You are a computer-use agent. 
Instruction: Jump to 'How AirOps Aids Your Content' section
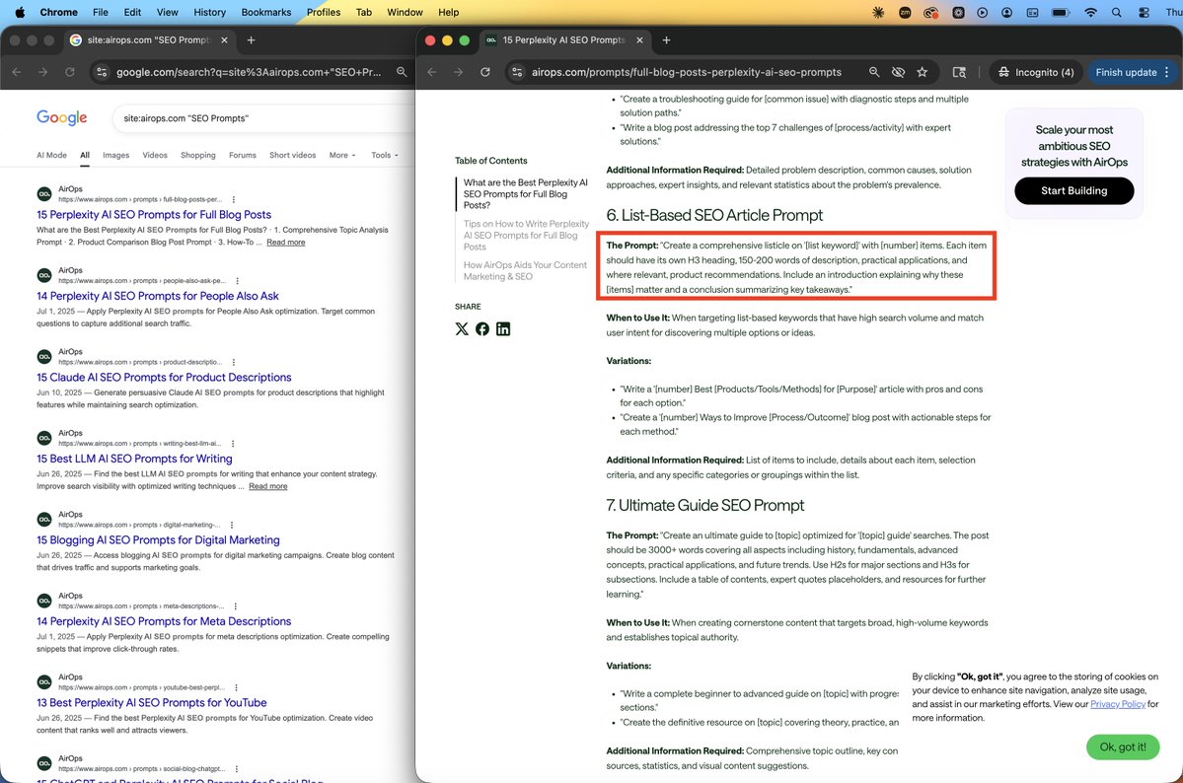click(524, 271)
